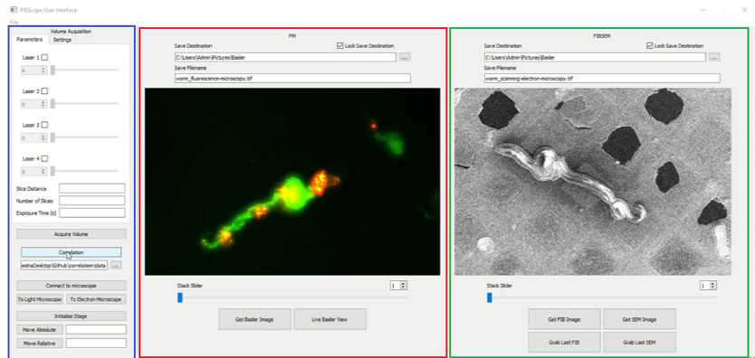The image size is (755, 358).
Task: Open FM save destination browse button
Action: click(x=405, y=57)
